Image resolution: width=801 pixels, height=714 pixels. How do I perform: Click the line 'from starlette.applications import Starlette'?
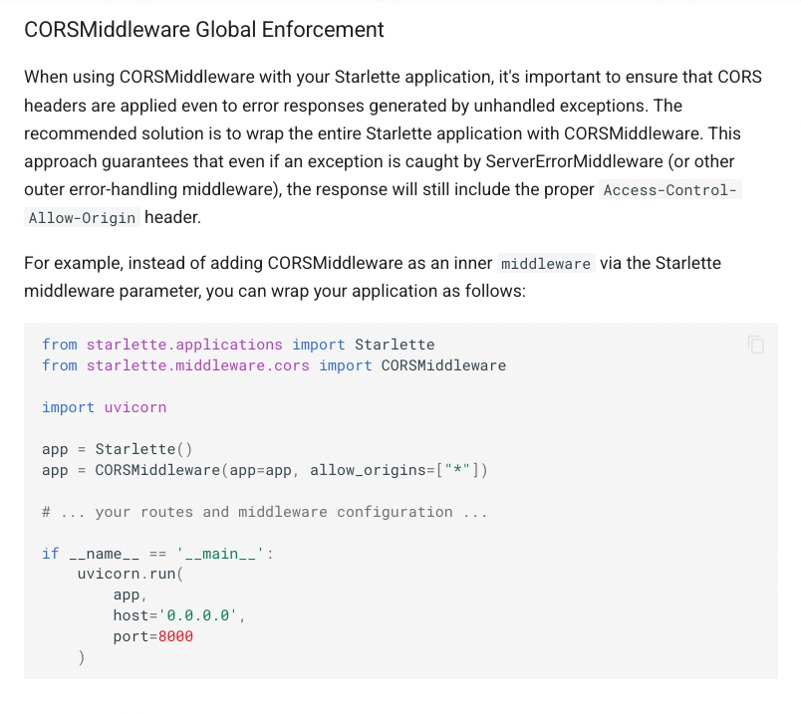[238, 345]
